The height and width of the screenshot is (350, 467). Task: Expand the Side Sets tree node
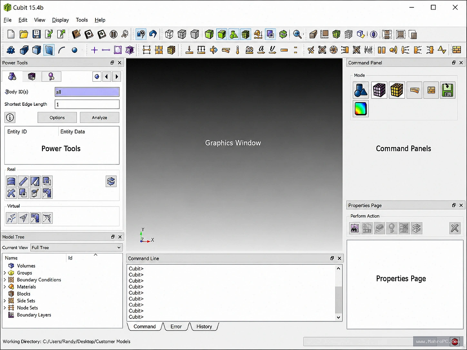(5, 301)
